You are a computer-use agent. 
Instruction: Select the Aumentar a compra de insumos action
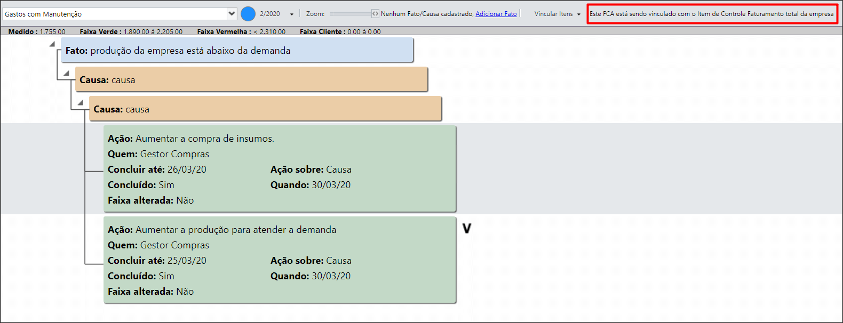pyautogui.click(x=280, y=169)
